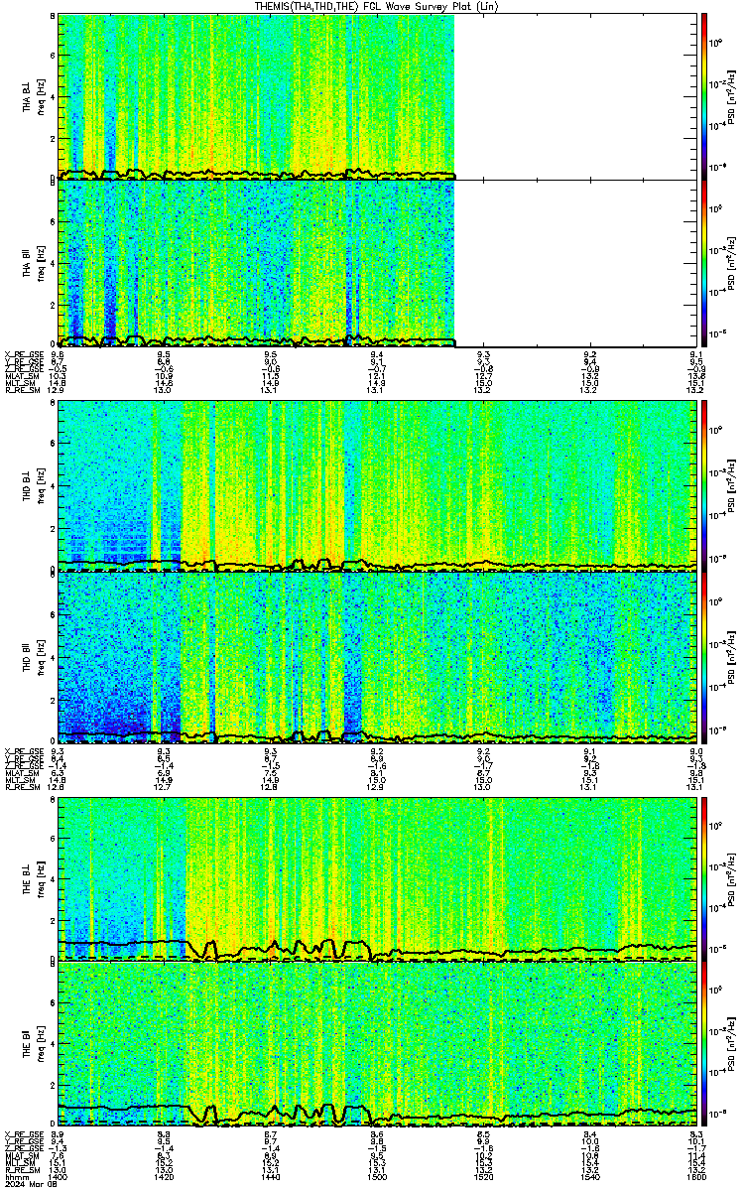744x1191 pixels.
Task: Select the THA BL spectrogram panel
Action: click(377, 95)
